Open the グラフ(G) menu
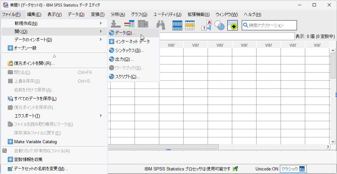This screenshot has height=174, width=337. (139, 15)
